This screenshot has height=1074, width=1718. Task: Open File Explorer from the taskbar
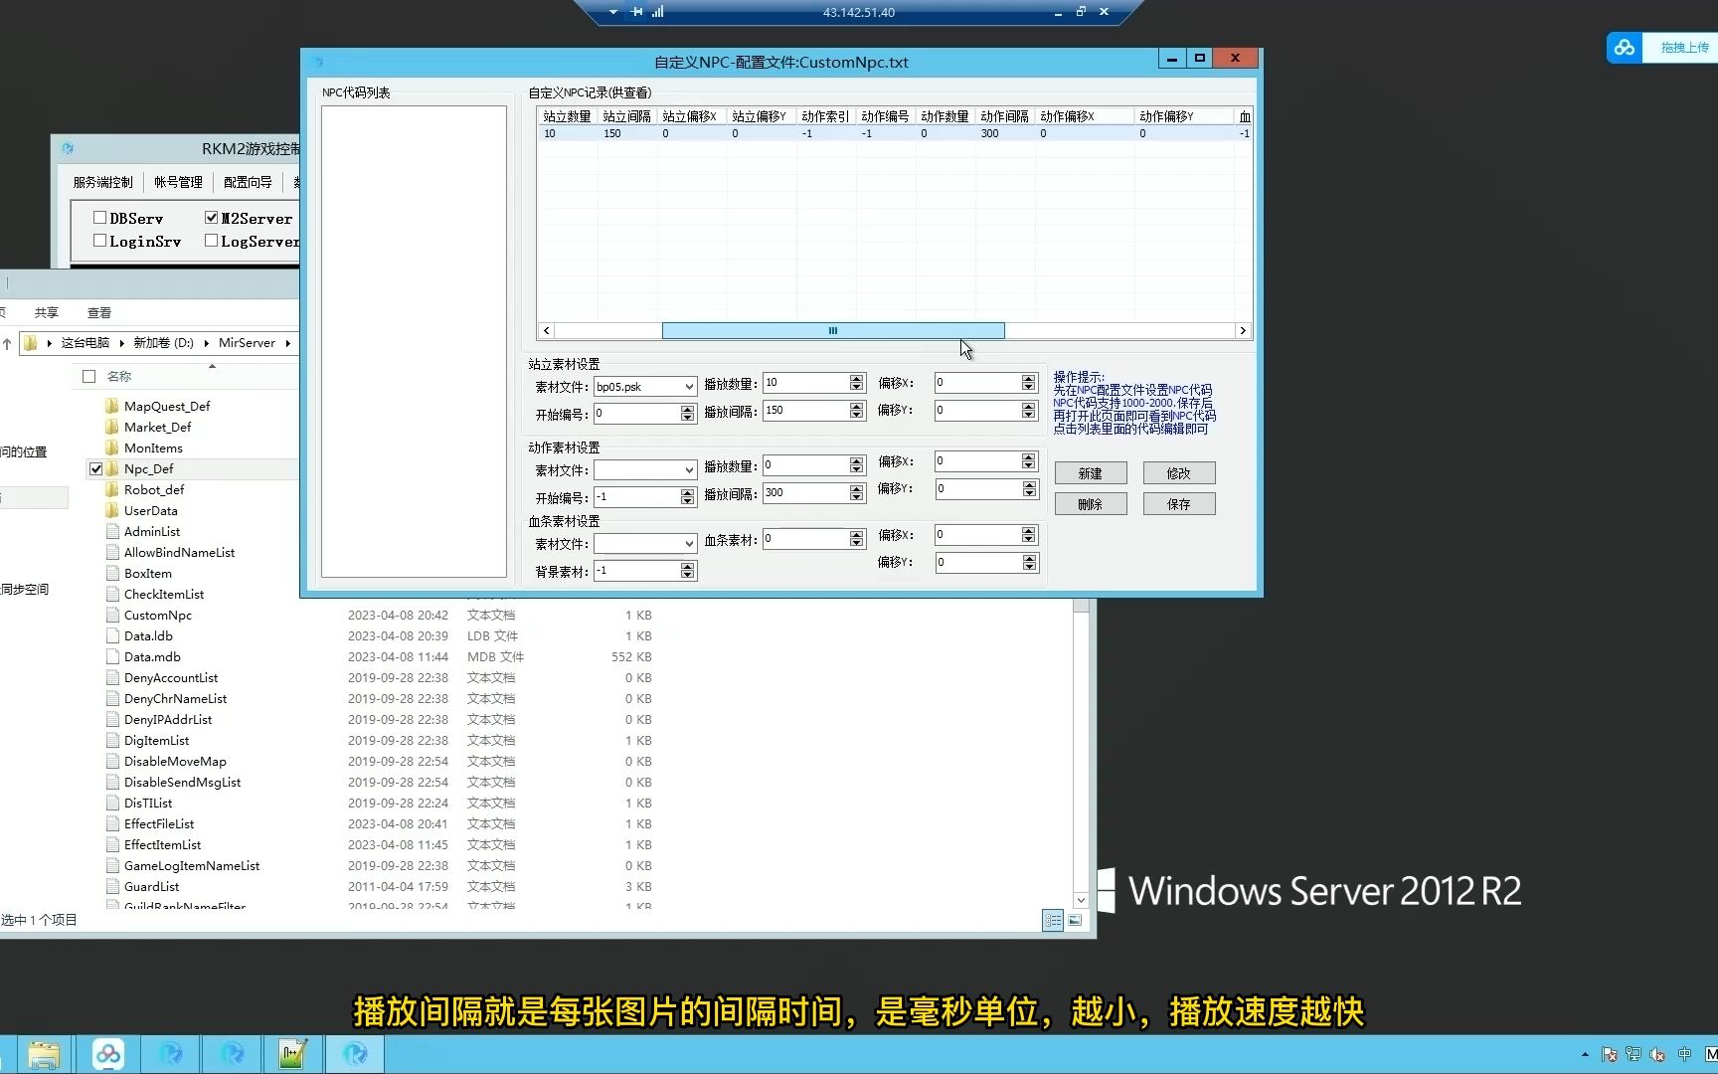pos(44,1054)
